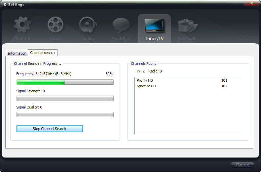Click the Signal Quality bar

pos(65,114)
